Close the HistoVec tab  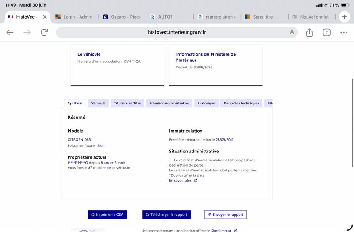(45, 17)
